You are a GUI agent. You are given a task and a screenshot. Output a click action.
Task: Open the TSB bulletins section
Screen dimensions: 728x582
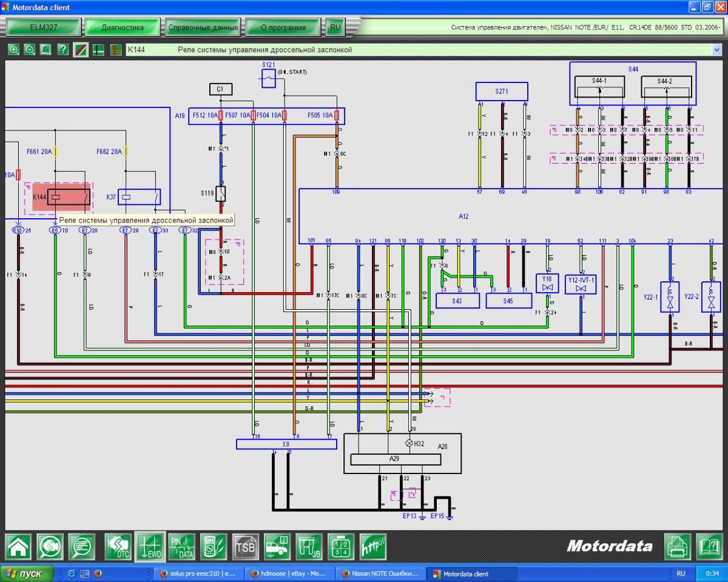[246, 547]
